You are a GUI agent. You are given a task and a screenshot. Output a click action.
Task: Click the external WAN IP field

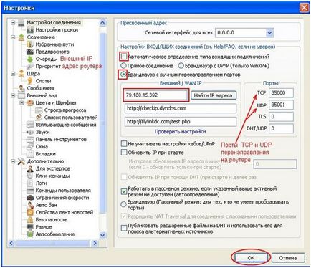[x=155, y=95]
